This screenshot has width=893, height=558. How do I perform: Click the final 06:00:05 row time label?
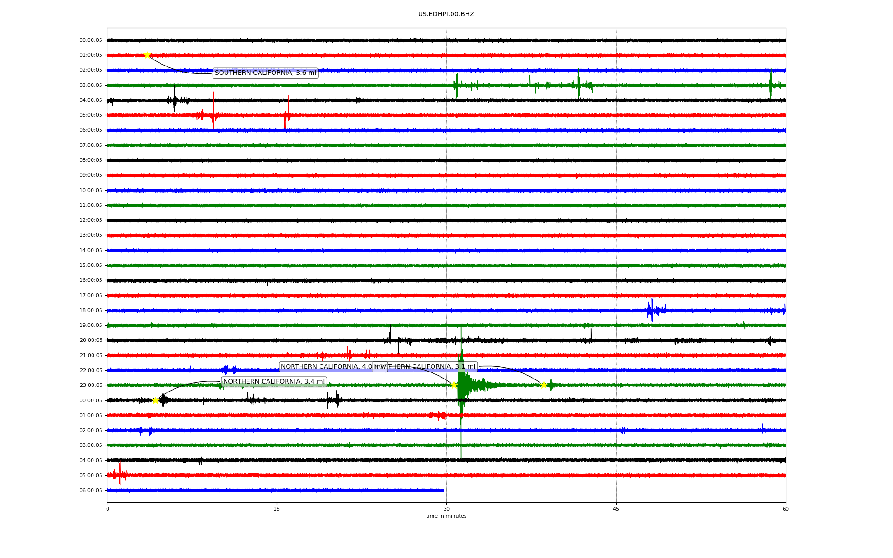(91, 491)
